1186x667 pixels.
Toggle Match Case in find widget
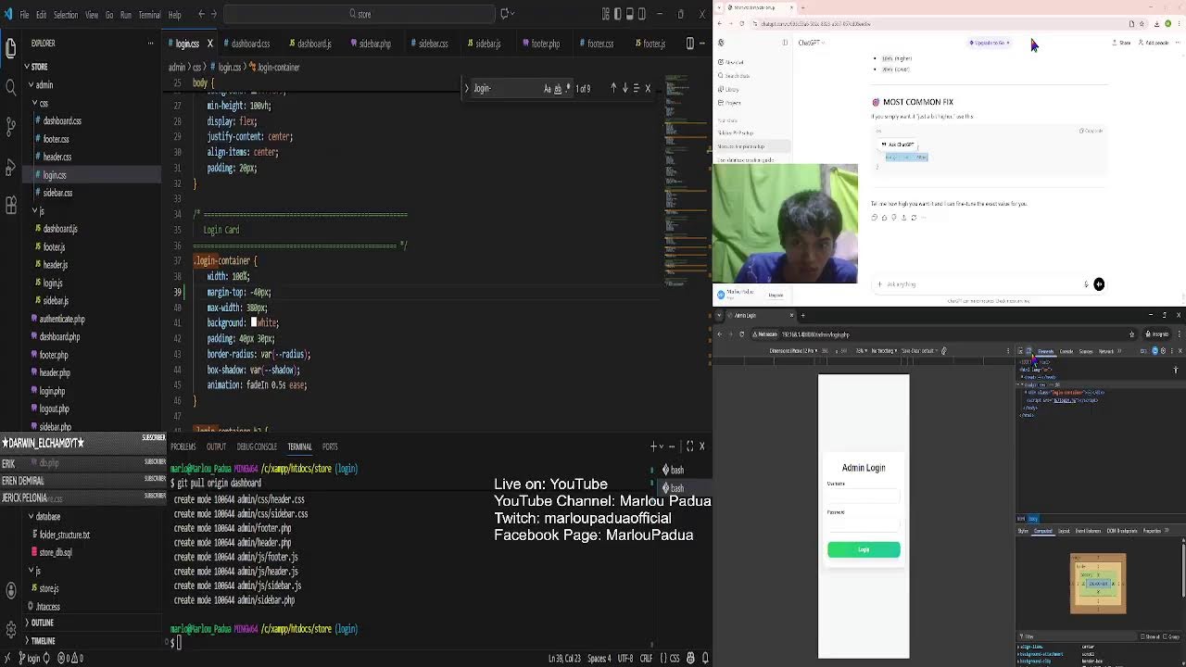point(547,89)
